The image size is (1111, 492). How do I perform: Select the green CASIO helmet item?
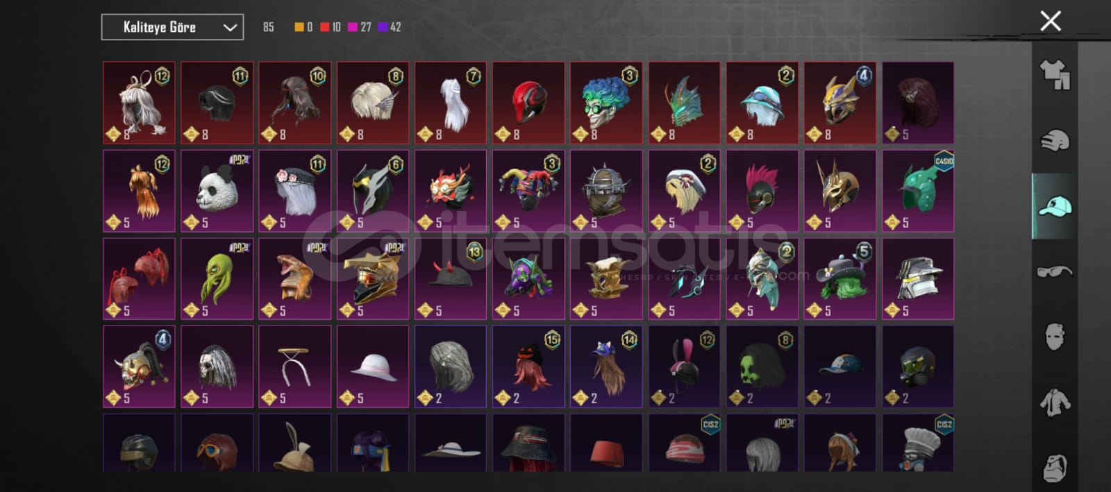918,191
